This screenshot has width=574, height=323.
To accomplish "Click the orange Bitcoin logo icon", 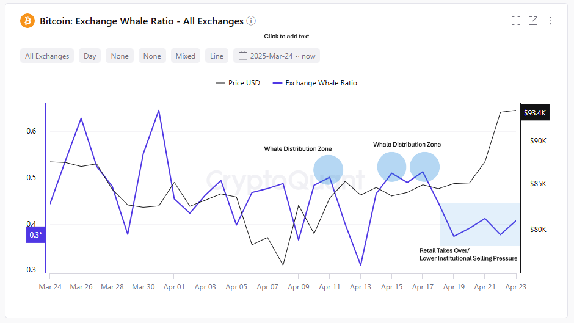I will [x=27, y=21].
